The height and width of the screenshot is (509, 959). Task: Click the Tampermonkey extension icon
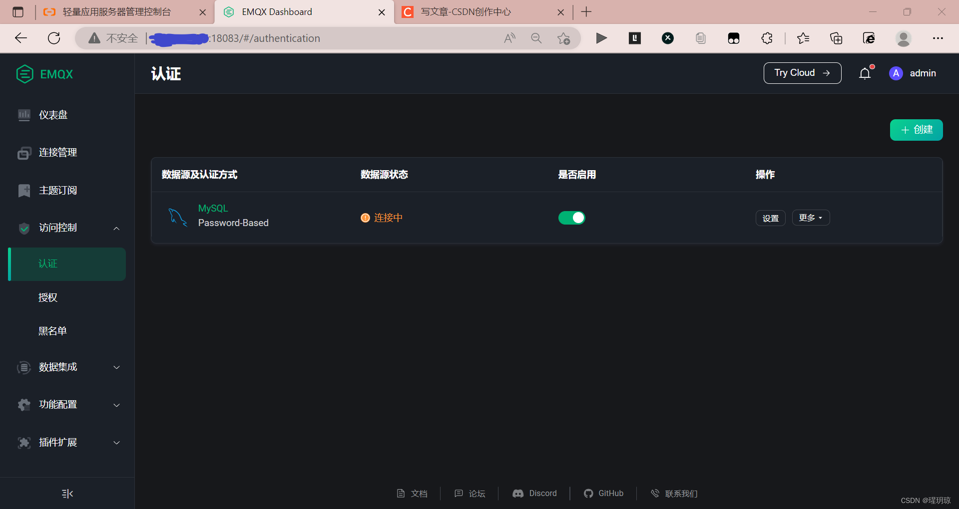734,38
